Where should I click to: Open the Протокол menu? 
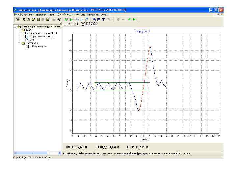(41, 15)
